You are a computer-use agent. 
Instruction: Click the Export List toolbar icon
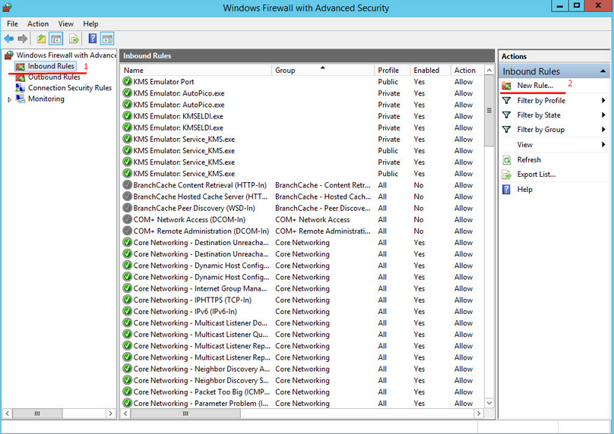74,39
